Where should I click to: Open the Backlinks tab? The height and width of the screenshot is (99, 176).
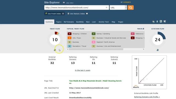coord(80,22)
